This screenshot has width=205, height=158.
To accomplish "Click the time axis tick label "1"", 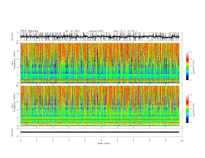I will tap(36, 141).
